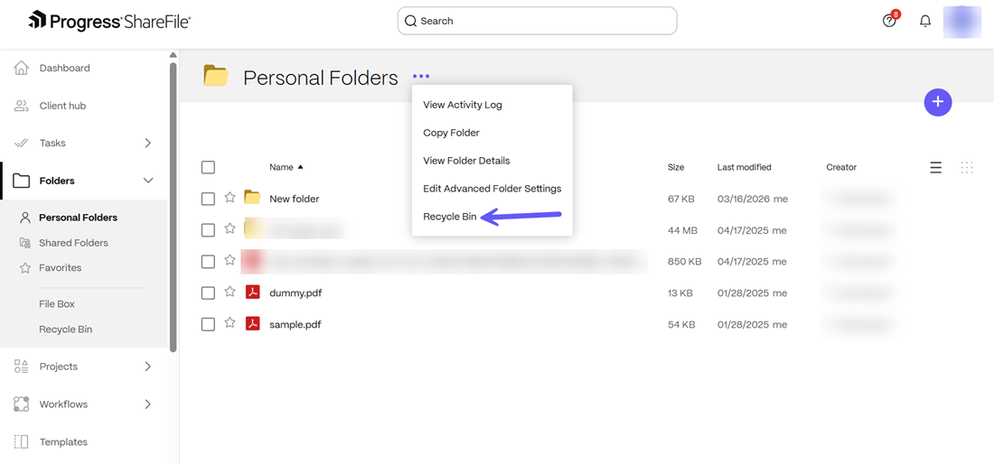Viewport: 994px width, 464px height.
Task: Click the Dashboard home icon
Action: 22,68
